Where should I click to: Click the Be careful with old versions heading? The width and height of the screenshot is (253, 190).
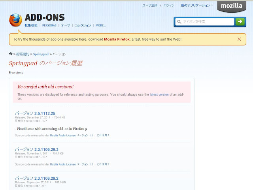pyautogui.click(x=45, y=87)
